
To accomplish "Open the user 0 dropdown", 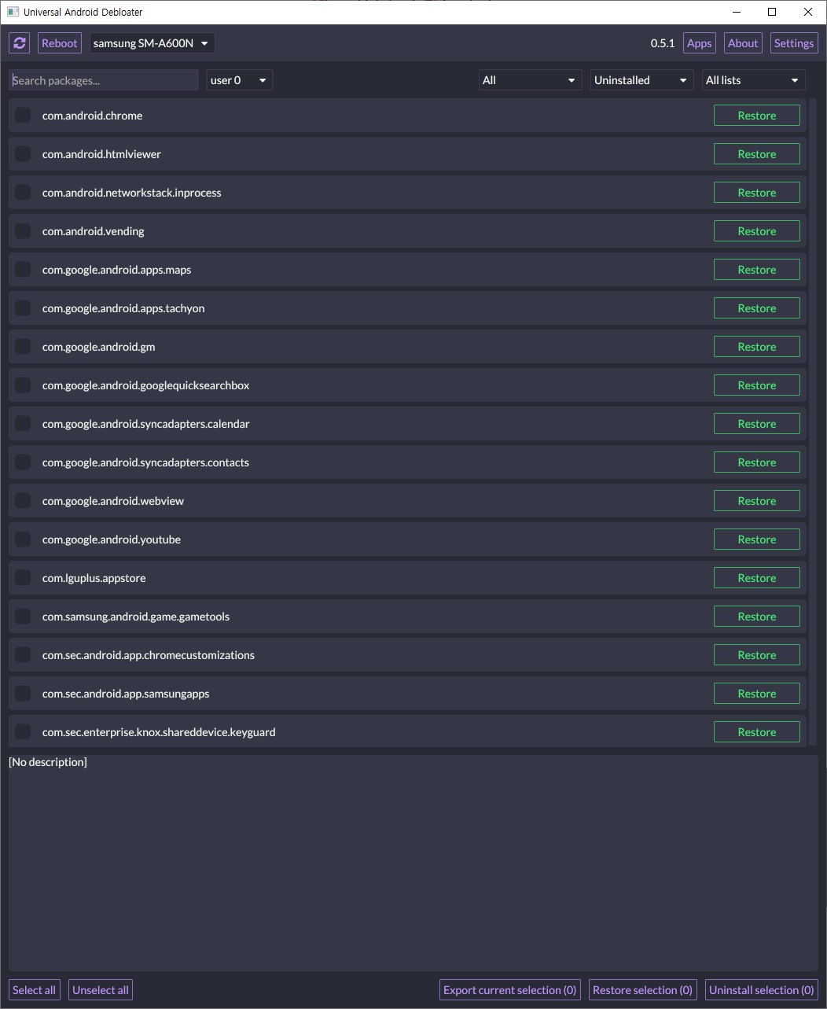I will (240, 80).
